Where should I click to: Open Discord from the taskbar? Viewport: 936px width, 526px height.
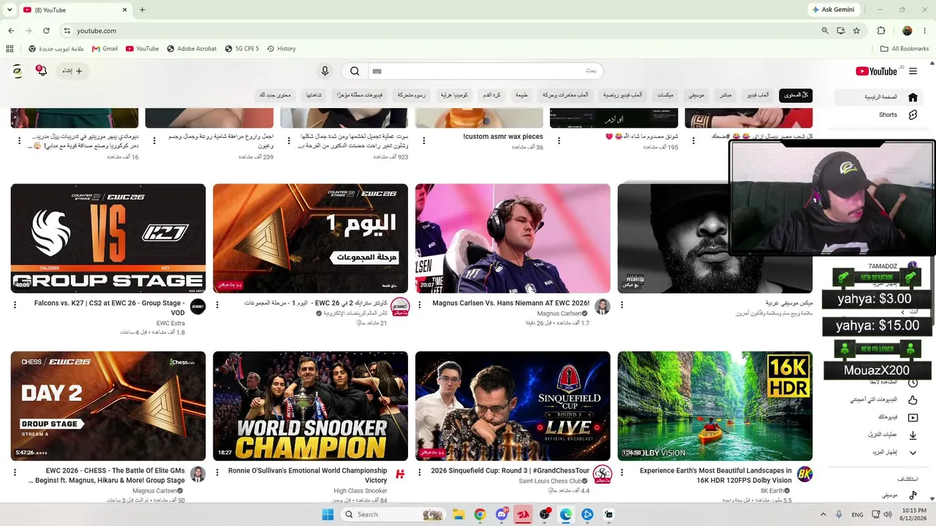pos(502,514)
